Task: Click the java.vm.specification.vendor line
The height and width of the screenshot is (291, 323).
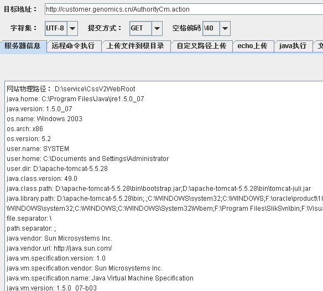Action: (x=85, y=268)
